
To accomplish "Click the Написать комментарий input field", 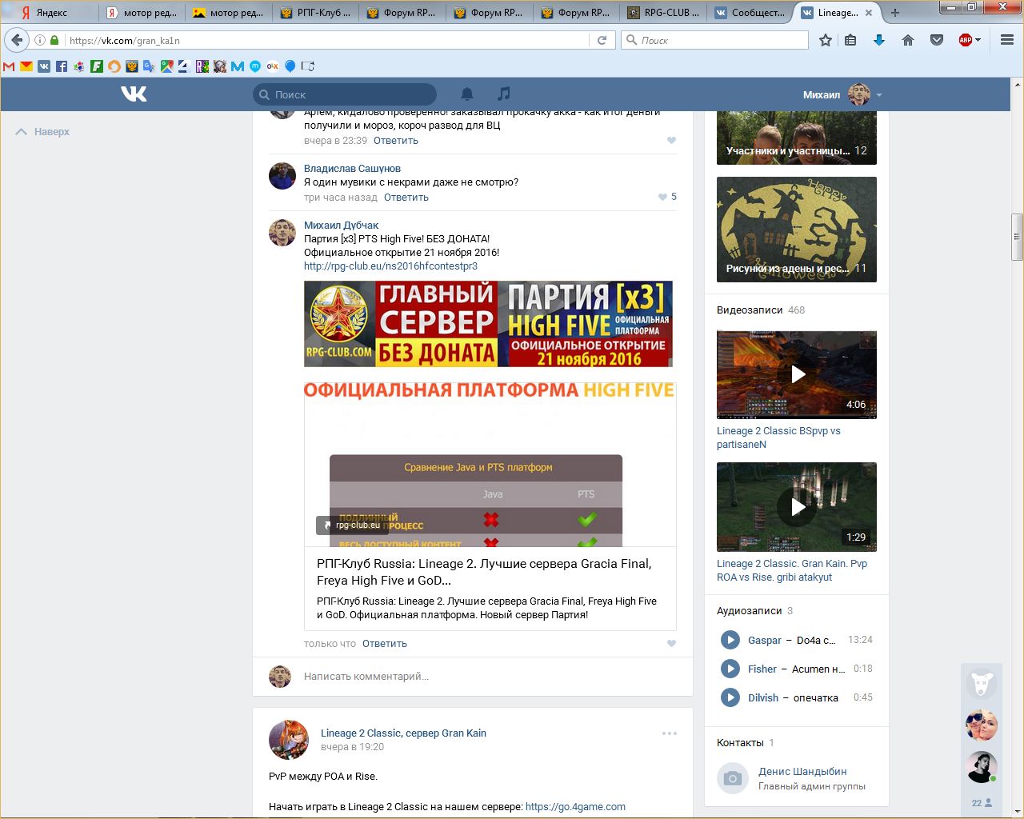I will pos(480,677).
